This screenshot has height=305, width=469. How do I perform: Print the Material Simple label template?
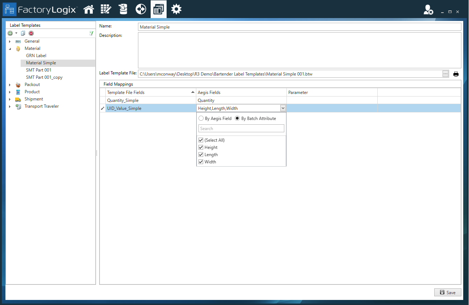tap(456, 74)
